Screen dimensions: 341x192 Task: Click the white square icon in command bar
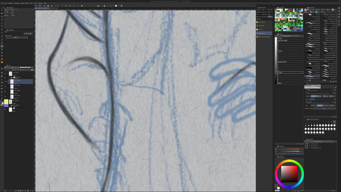(x=116, y=6)
